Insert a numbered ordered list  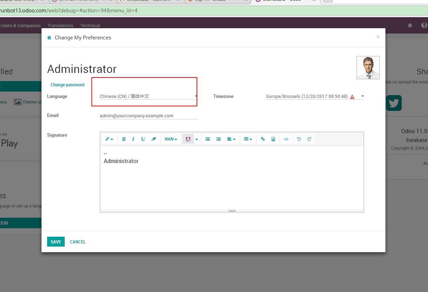click(x=218, y=139)
